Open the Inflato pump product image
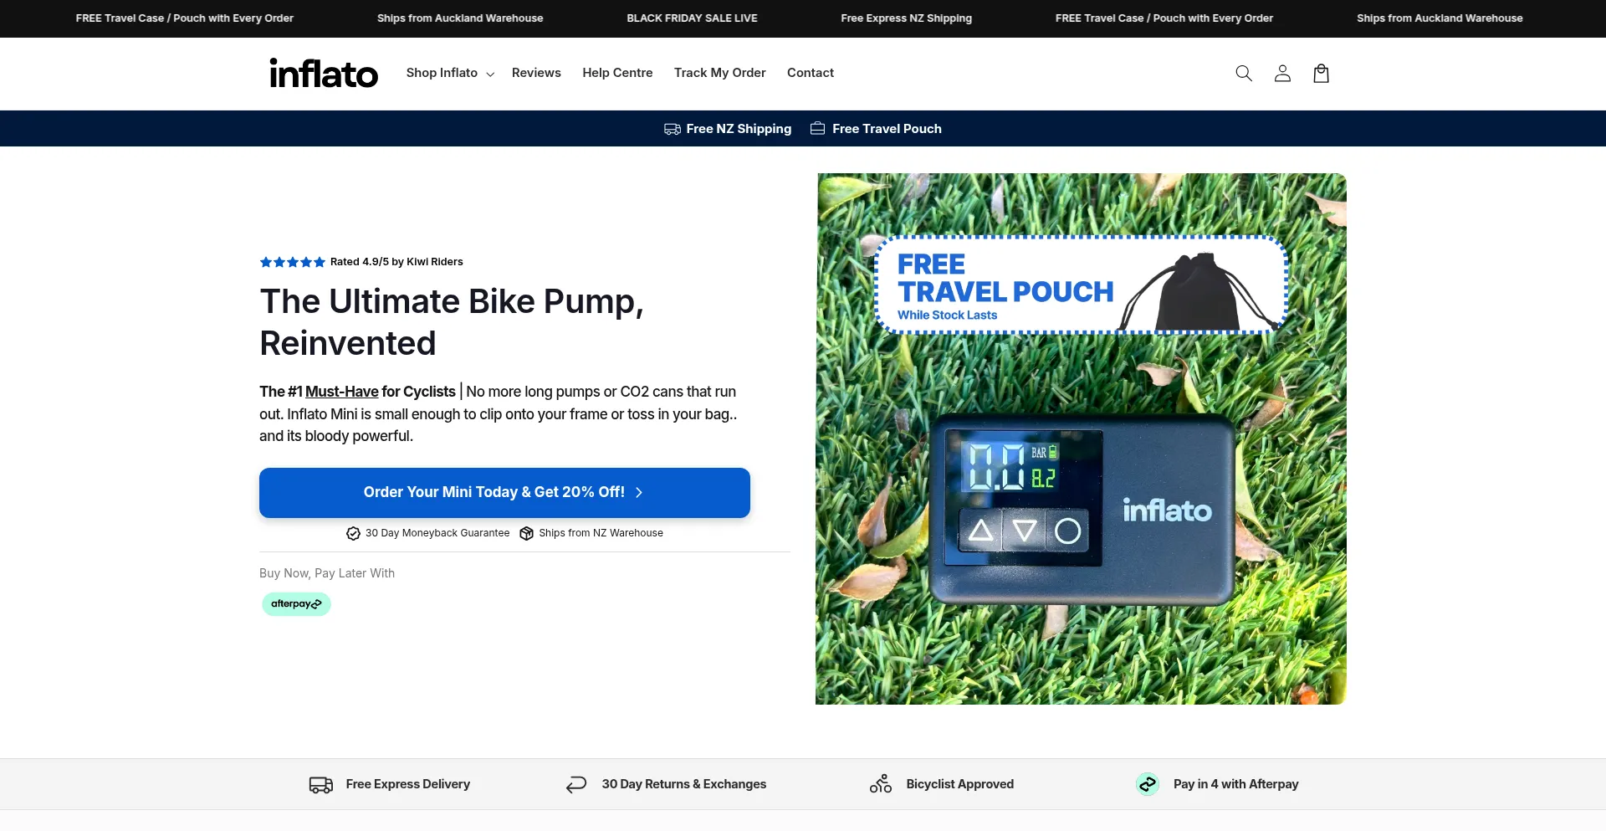Screen dimensions: 1606x831 coord(1081,502)
